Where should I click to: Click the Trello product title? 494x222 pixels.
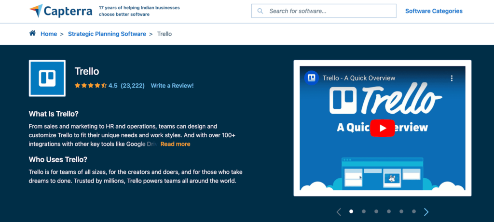(87, 71)
